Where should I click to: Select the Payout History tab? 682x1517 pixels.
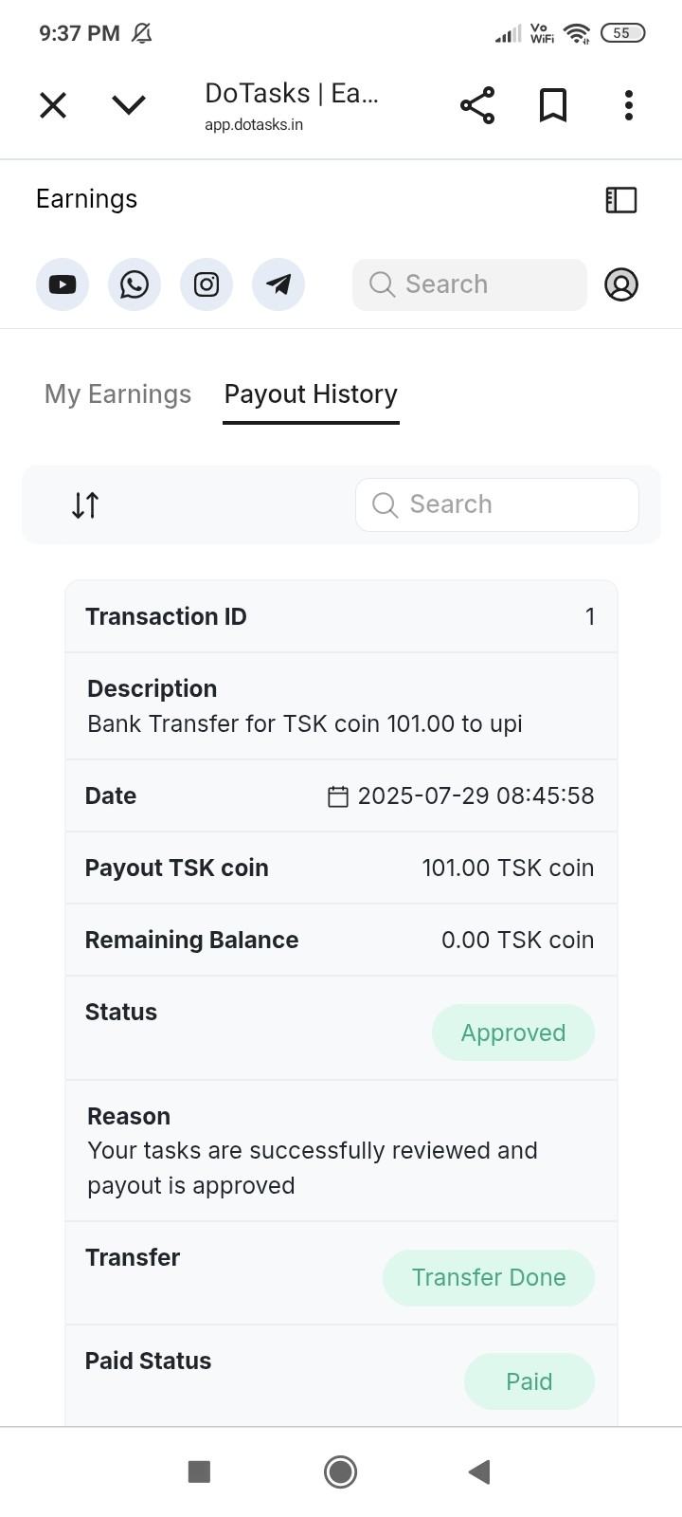(311, 394)
